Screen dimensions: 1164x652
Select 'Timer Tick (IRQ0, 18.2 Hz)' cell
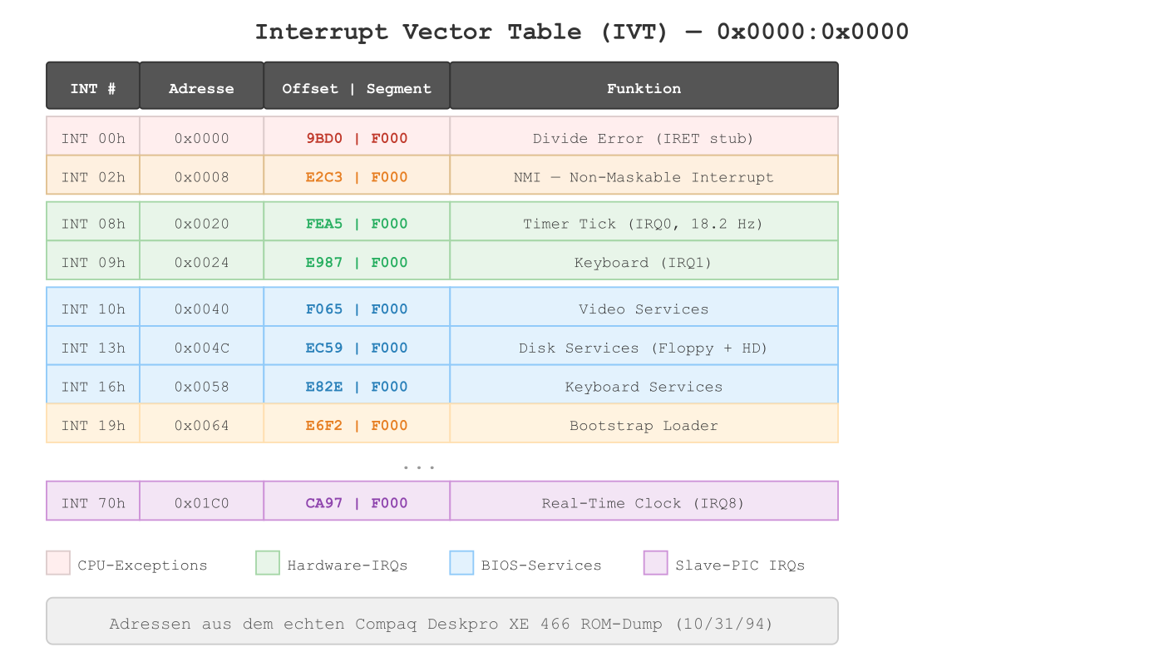[644, 221]
